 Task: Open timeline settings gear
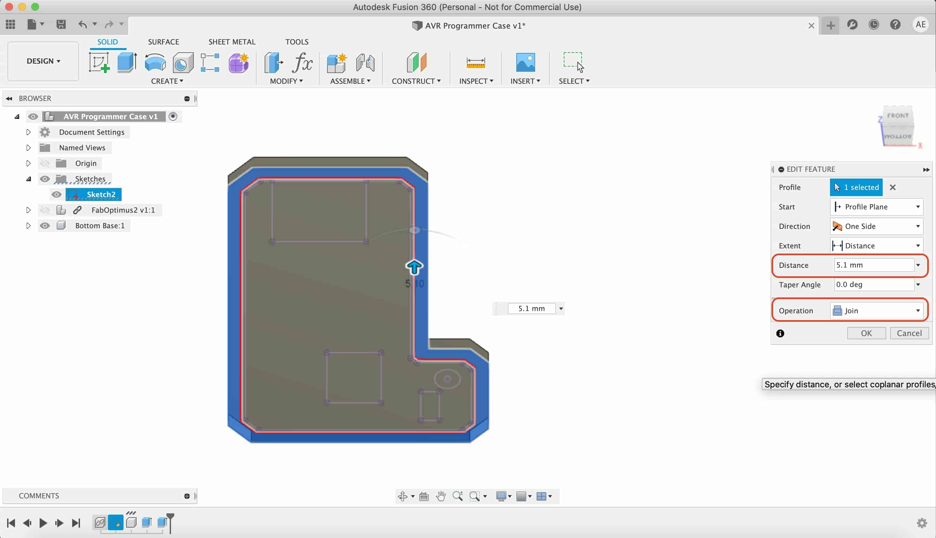pos(922,523)
